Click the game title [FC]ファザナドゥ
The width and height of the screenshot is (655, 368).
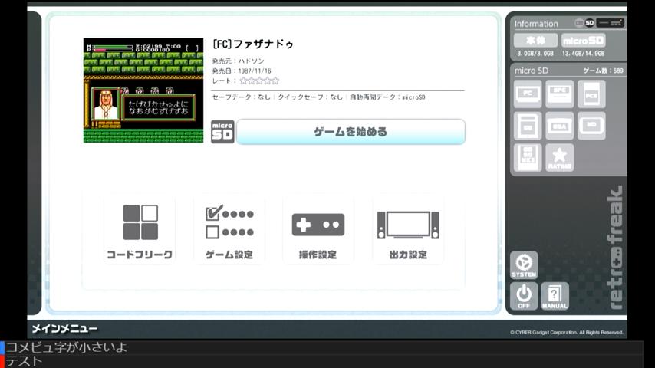(x=253, y=44)
